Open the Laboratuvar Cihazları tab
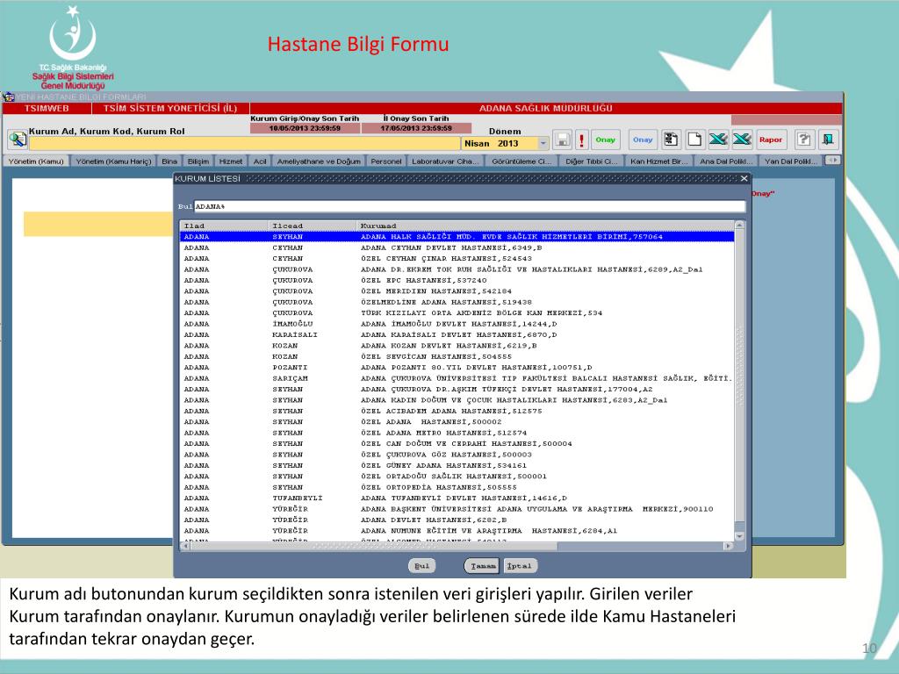 (445, 161)
